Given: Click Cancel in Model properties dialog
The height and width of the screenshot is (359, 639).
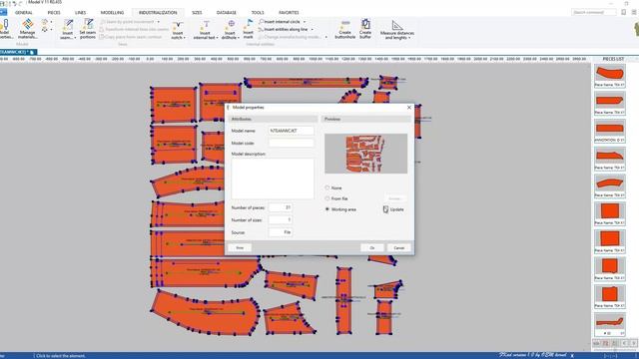Looking at the screenshot, I should point(399,248).
